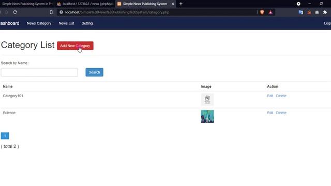Screen dimensions: 331x186
Task: Delete the Science category
Action: coord(281,113)
